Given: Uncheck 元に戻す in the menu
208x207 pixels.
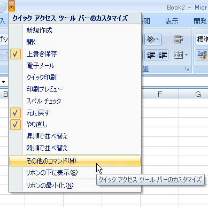Looking at the screenshot, I should click(75, 113).
